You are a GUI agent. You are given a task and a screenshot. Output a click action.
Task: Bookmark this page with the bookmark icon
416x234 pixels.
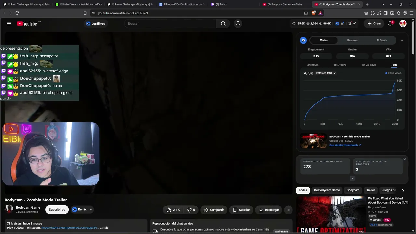pyautogui.click(x=85, y=13)
